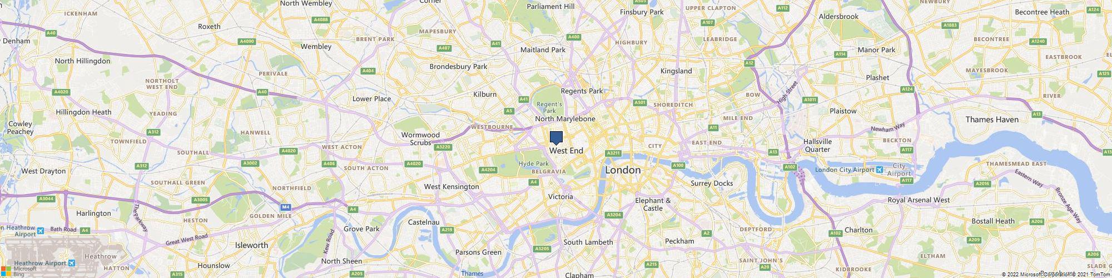Click the Victoria label
This screenshot has height=278, width=1112.
click(x=560, y=197)
